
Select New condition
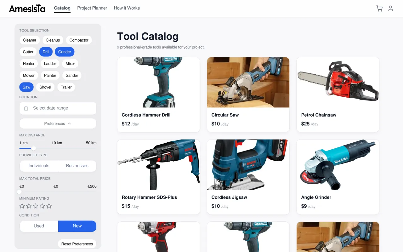coord(77,226)
